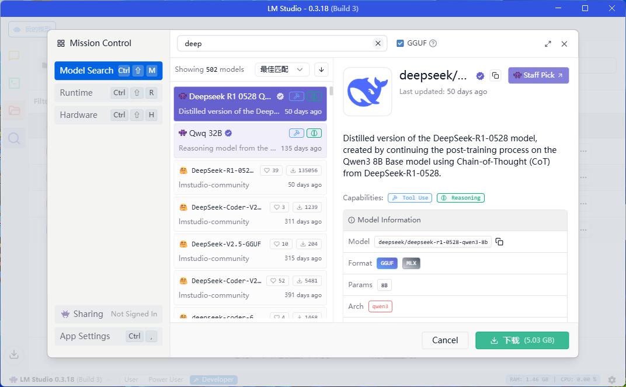Copy the deepseek model title link
Screen dimensions: 626x387
point(495,75)
